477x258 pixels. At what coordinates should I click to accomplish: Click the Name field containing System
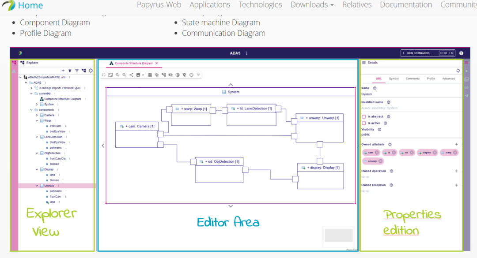point(411,94)
